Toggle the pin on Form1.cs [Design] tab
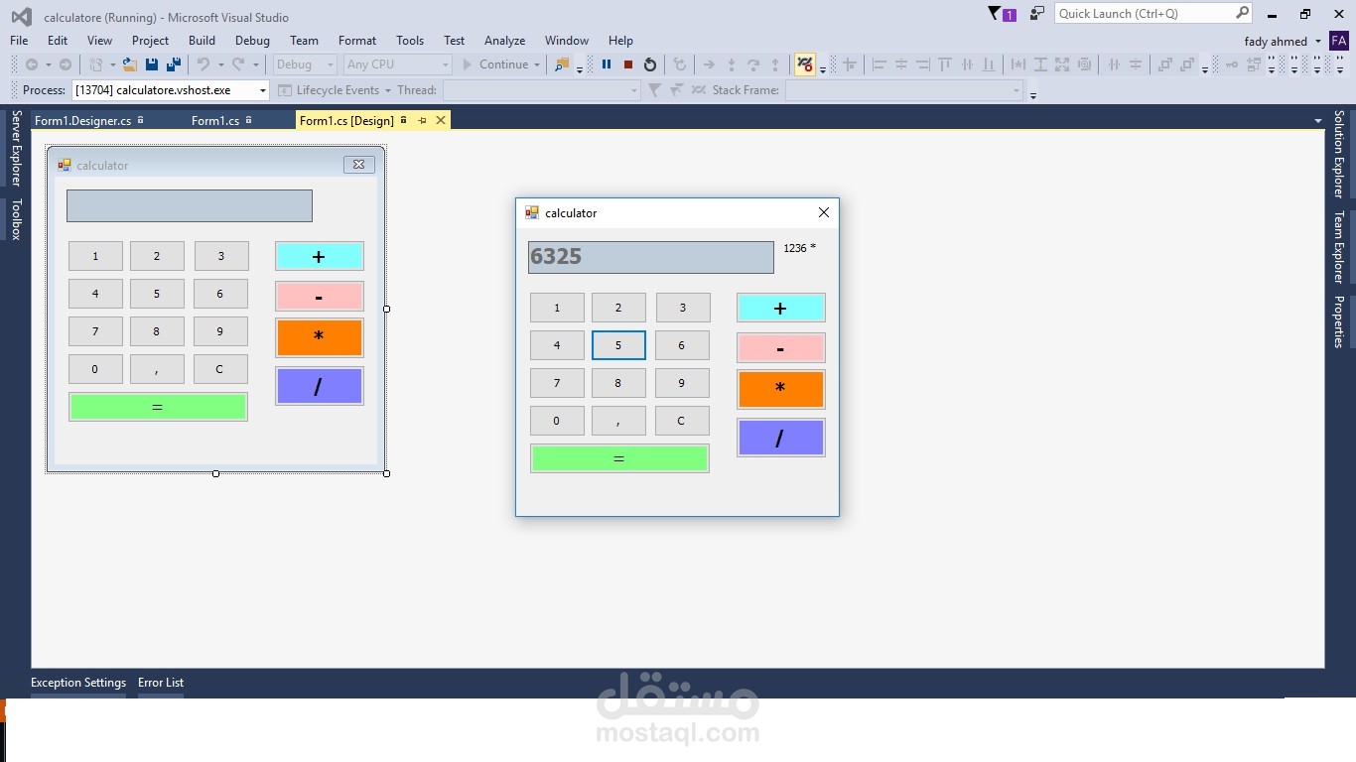Screen dimensions: 1356x762 422,120
